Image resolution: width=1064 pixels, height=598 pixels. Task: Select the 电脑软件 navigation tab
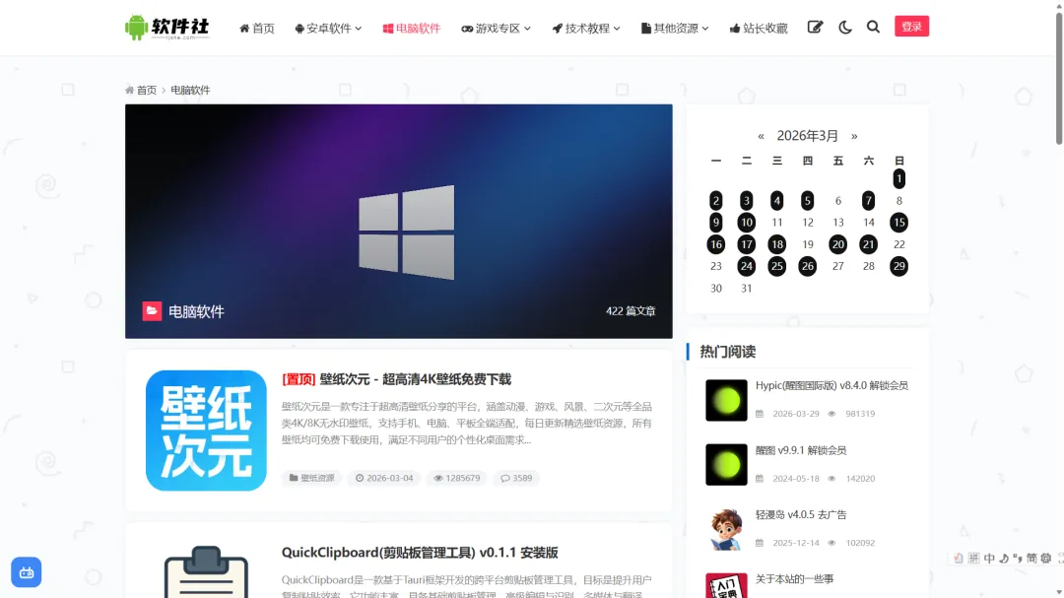point(411,28)
